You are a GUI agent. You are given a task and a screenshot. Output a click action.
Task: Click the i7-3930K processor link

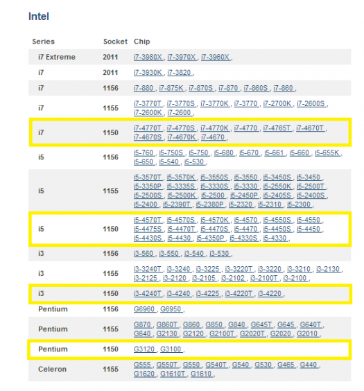(148, 73)
